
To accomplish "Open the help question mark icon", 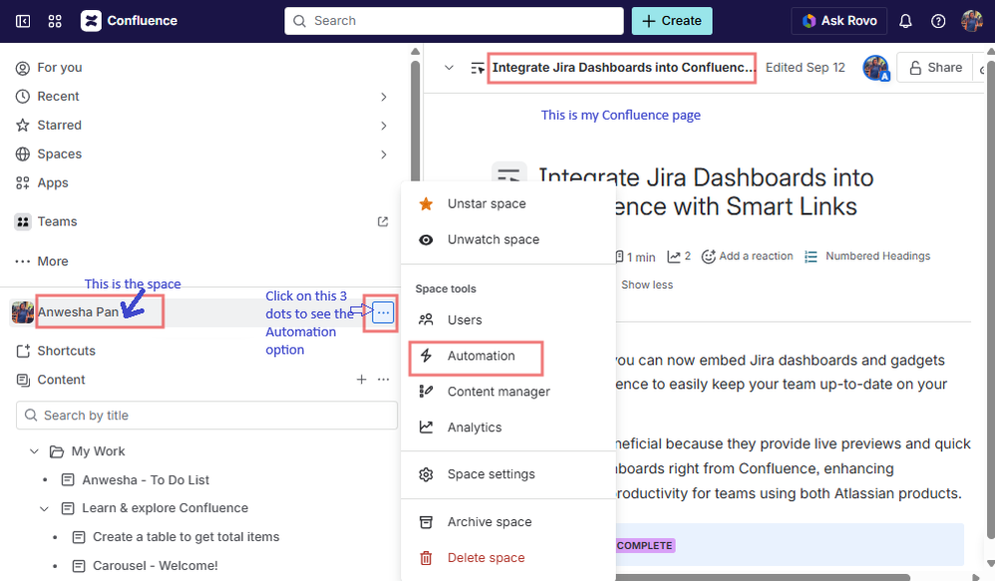I will click(x=938, y=21).
